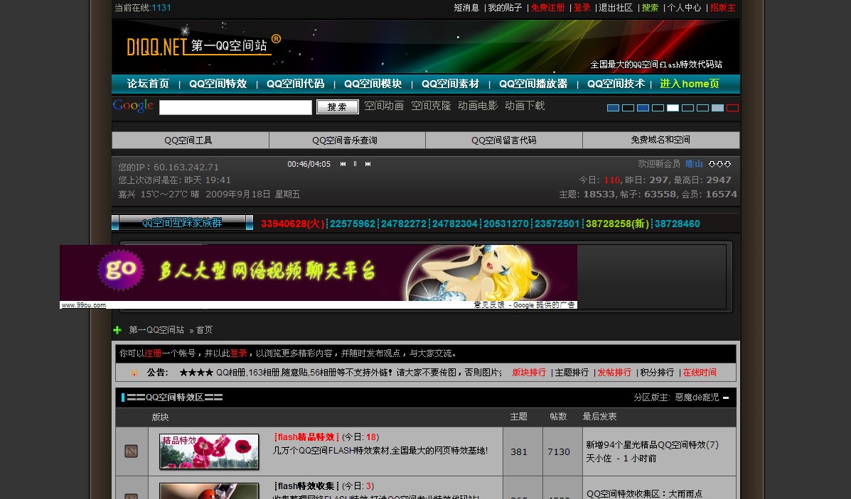The height and width of the screenshot is (499, 851).
Task: Click the red 登录 link in the top bar
Action: 582,8
